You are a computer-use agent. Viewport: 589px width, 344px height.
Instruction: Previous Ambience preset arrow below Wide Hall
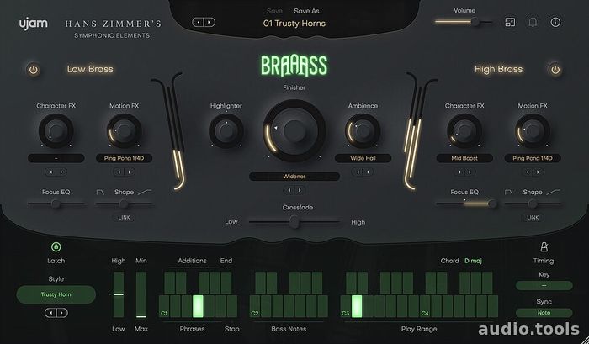(x=358, y=172)
